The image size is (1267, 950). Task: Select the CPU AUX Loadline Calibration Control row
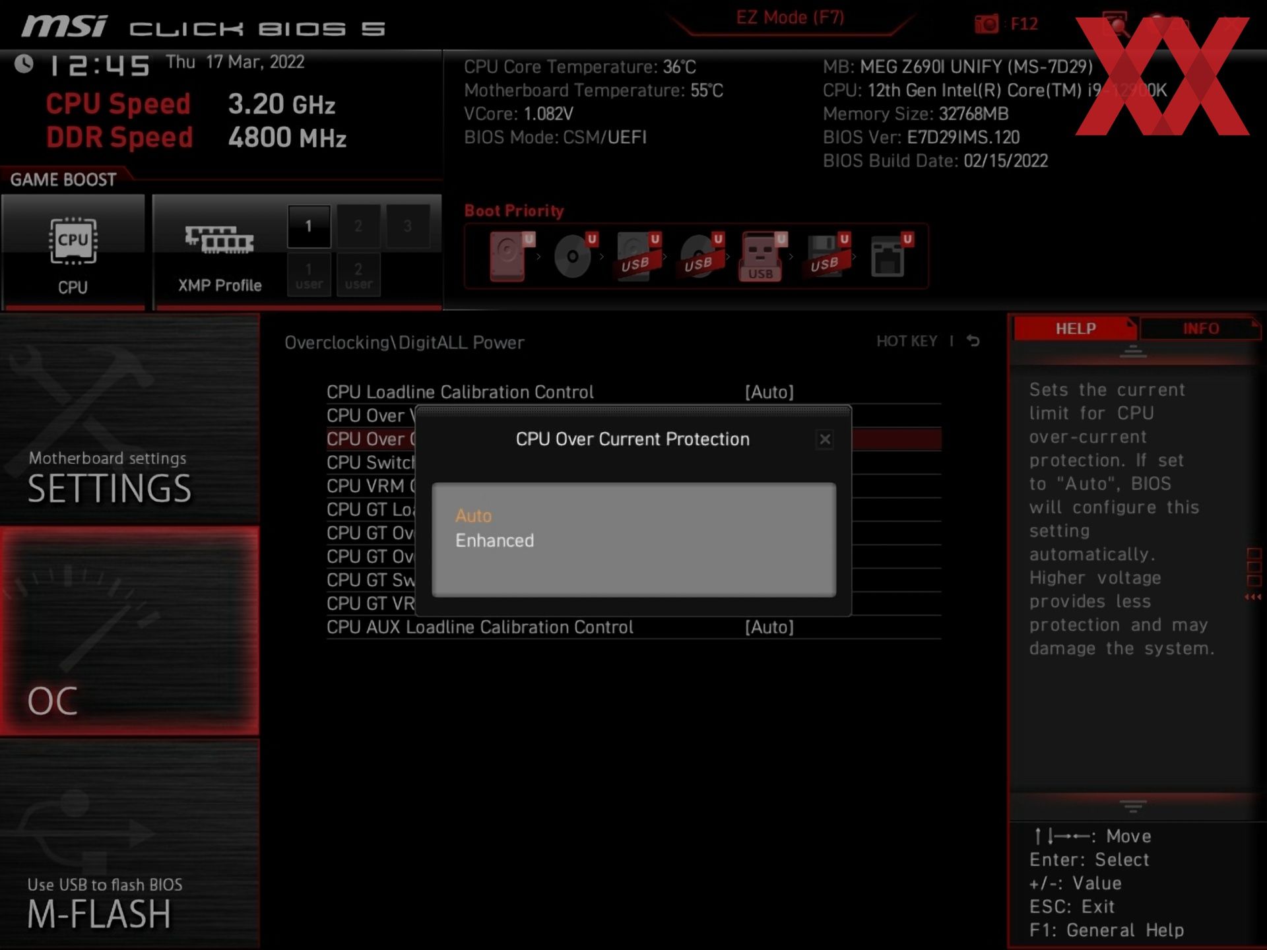[x=633, y=627]
